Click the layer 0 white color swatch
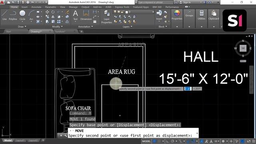The image size is (256, 144). point(126,12)
